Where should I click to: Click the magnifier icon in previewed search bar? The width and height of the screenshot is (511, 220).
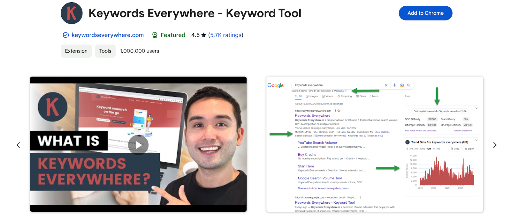[408, 85]
